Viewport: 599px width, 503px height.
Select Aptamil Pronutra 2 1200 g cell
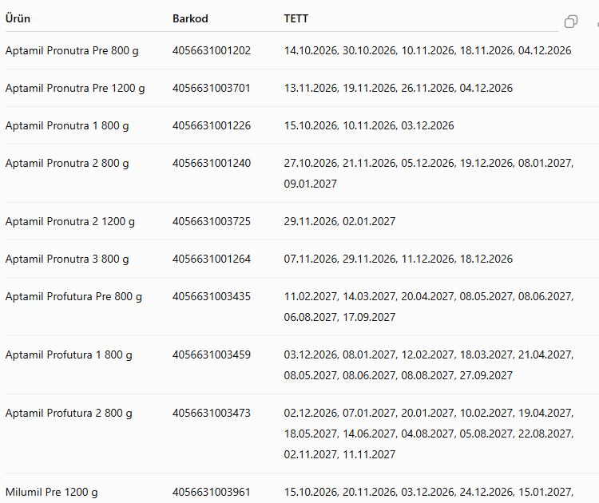click(70, 221)
